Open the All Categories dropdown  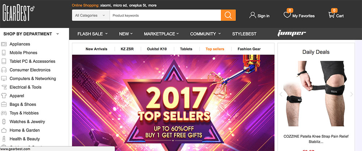point(91,15)
